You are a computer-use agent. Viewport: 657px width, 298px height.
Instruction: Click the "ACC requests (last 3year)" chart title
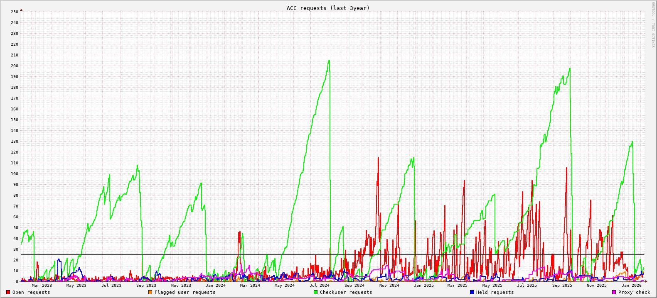point(328,8)
